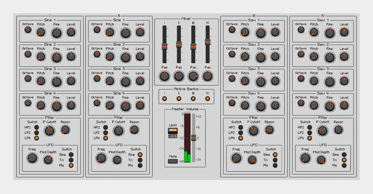The image size is (373, 194).
Task: Click the mixer fader for channel III
Action: click(x=193, y=46)
